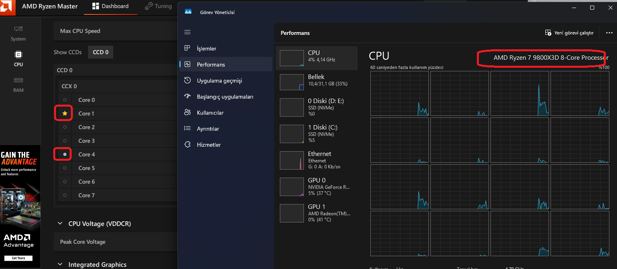This screenshot has width=617, height=269.
Task: Click the circle marker beside Core 3
Action: pyautogui.click(x=65, y=141)
